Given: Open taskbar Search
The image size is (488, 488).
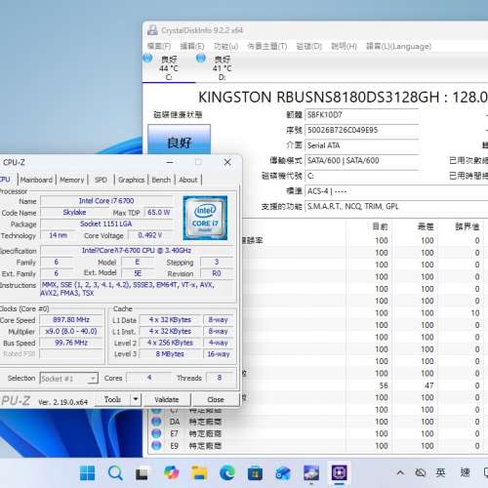Looking at the screenshot, I should pos(115,472).
